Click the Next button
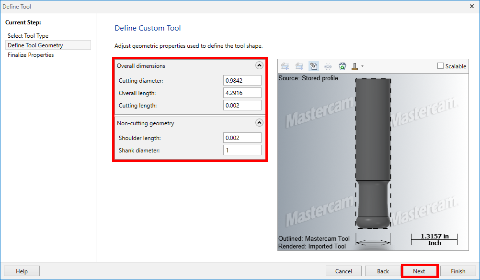The height and width of the screenshot is (280, 480). coord(419,271)
